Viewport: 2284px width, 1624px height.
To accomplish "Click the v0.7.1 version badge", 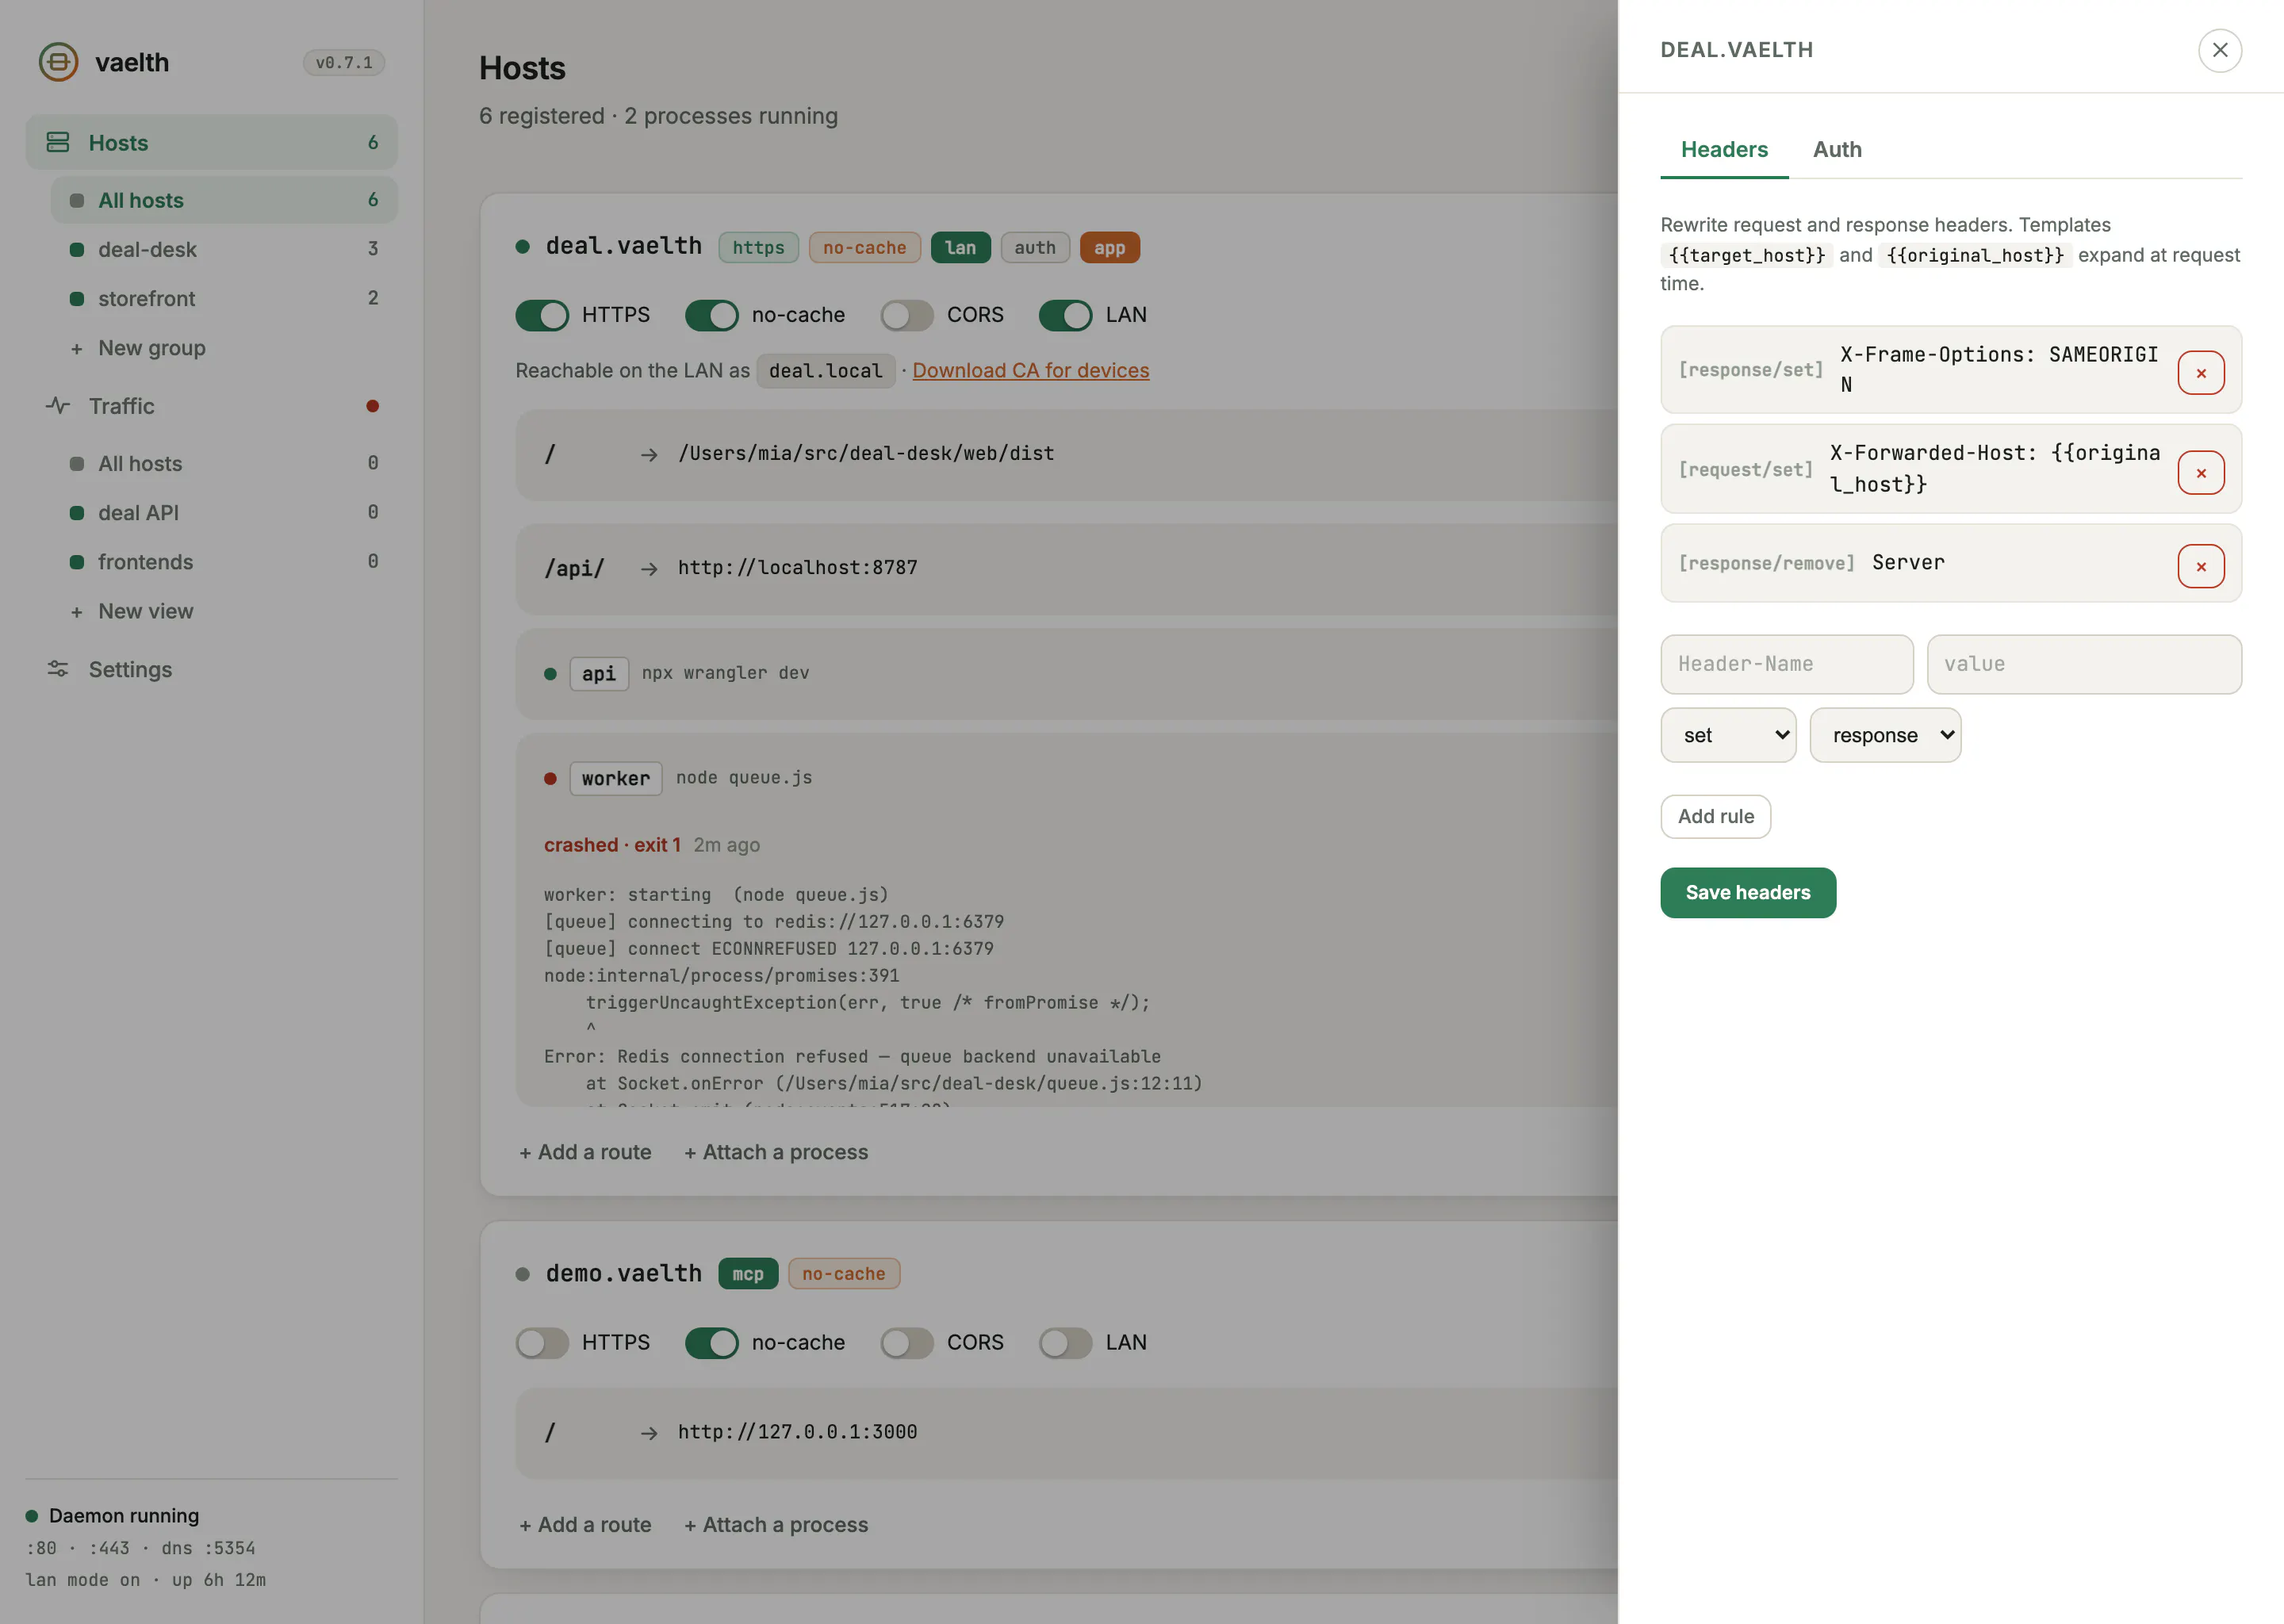I will click(343, 62).
